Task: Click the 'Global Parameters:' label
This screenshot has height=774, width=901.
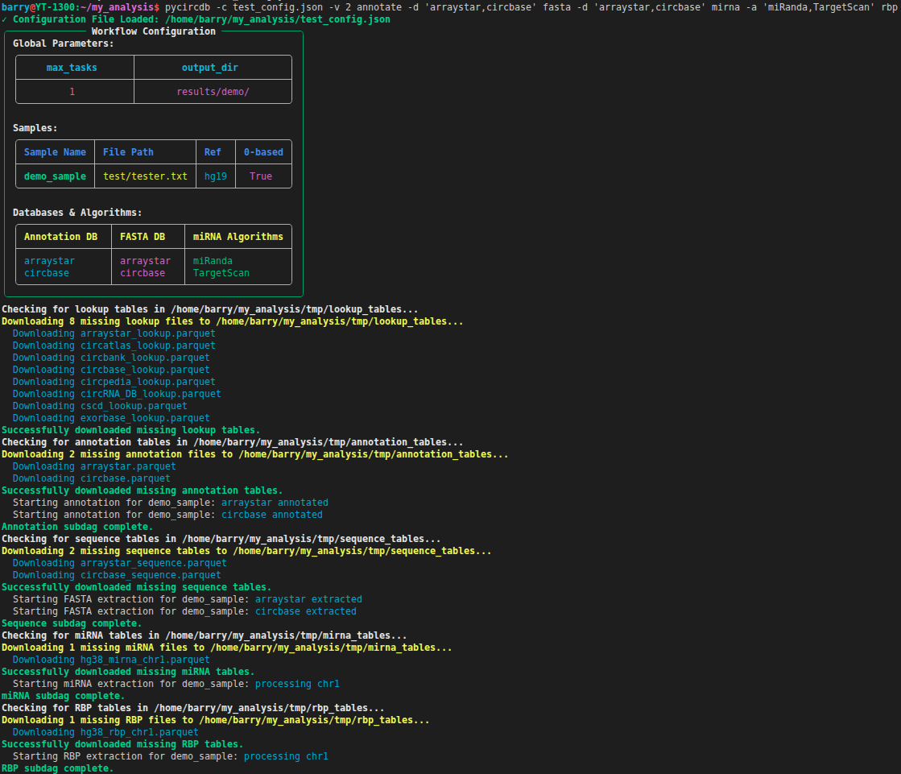Action: click(64, 43)
